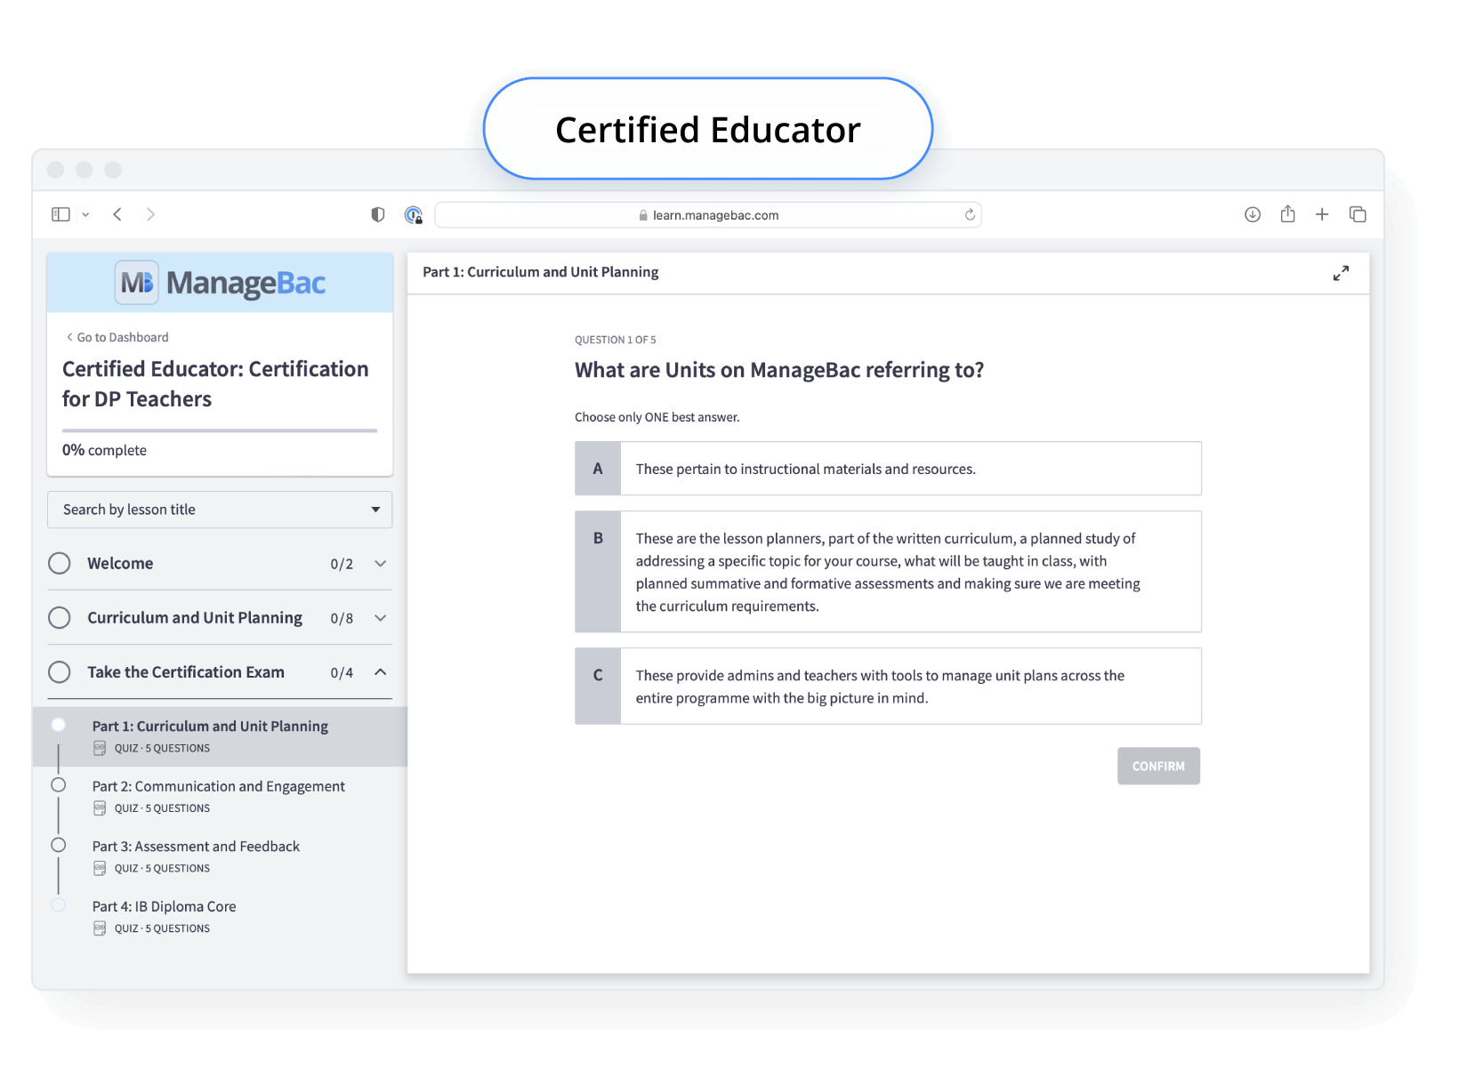Open Part 1: Curriculum and Unit Planning quiz
The height and width of the screenshot is (1068, 1467).
click(x=220, y=737)
